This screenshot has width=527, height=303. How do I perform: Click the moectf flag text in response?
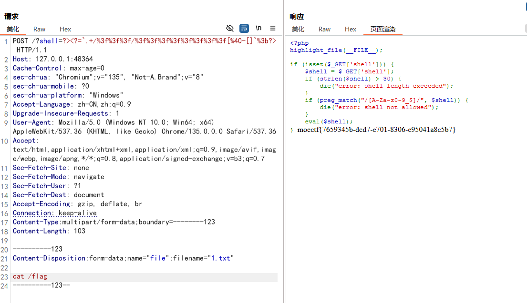[x=376, y=130]
